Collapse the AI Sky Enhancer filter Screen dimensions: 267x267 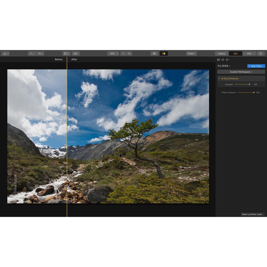point(219,78)
